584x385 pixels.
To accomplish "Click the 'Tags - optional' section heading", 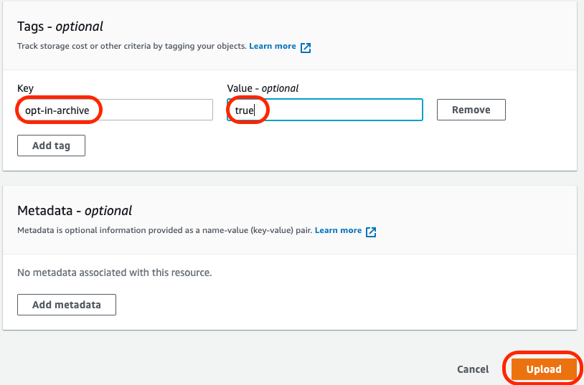I will click(x=60, y=27).
